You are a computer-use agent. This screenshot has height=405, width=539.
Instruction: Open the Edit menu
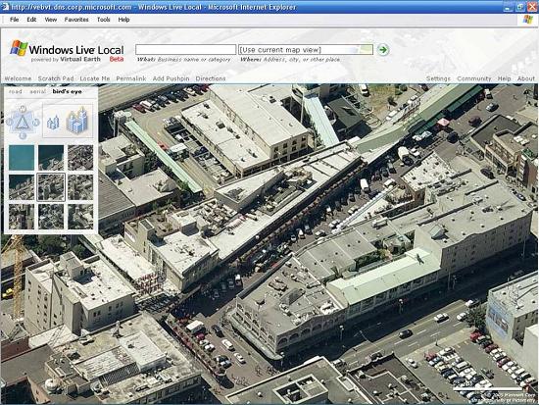[x=31, y=20]
